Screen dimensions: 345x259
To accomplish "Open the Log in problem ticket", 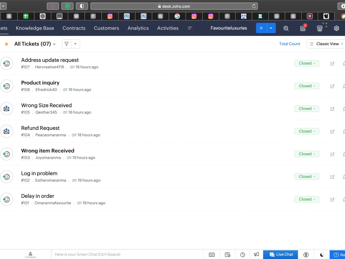I will click(x=39, y=173).
